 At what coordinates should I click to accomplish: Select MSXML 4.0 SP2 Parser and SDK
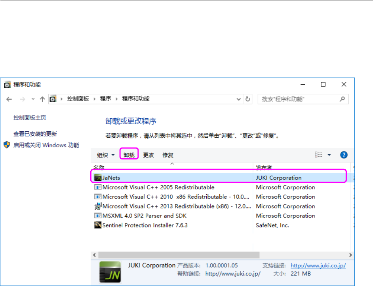(145, 216)
